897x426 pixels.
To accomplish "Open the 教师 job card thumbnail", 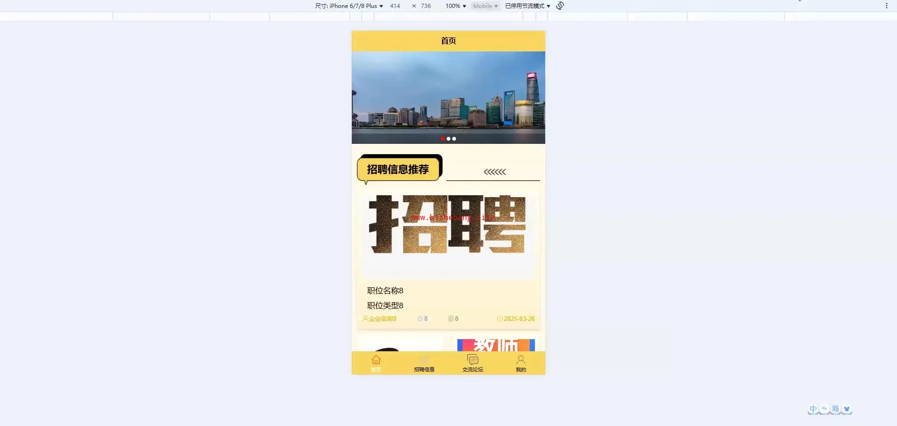I will [x=496, y=345].
